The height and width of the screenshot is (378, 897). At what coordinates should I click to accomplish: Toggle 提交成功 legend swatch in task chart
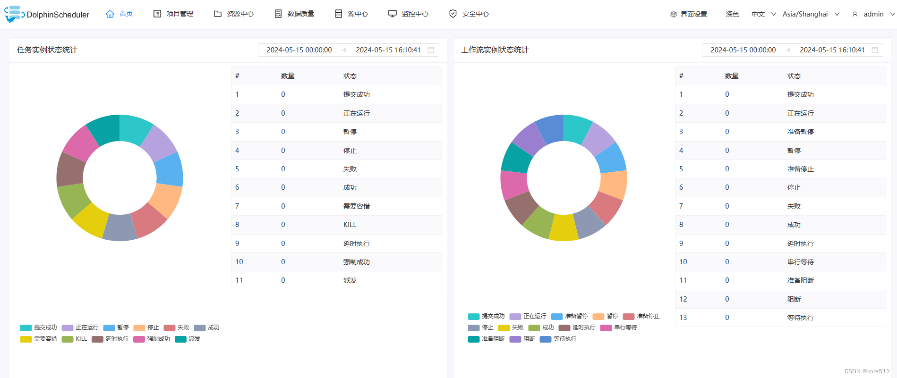(26, 328)
